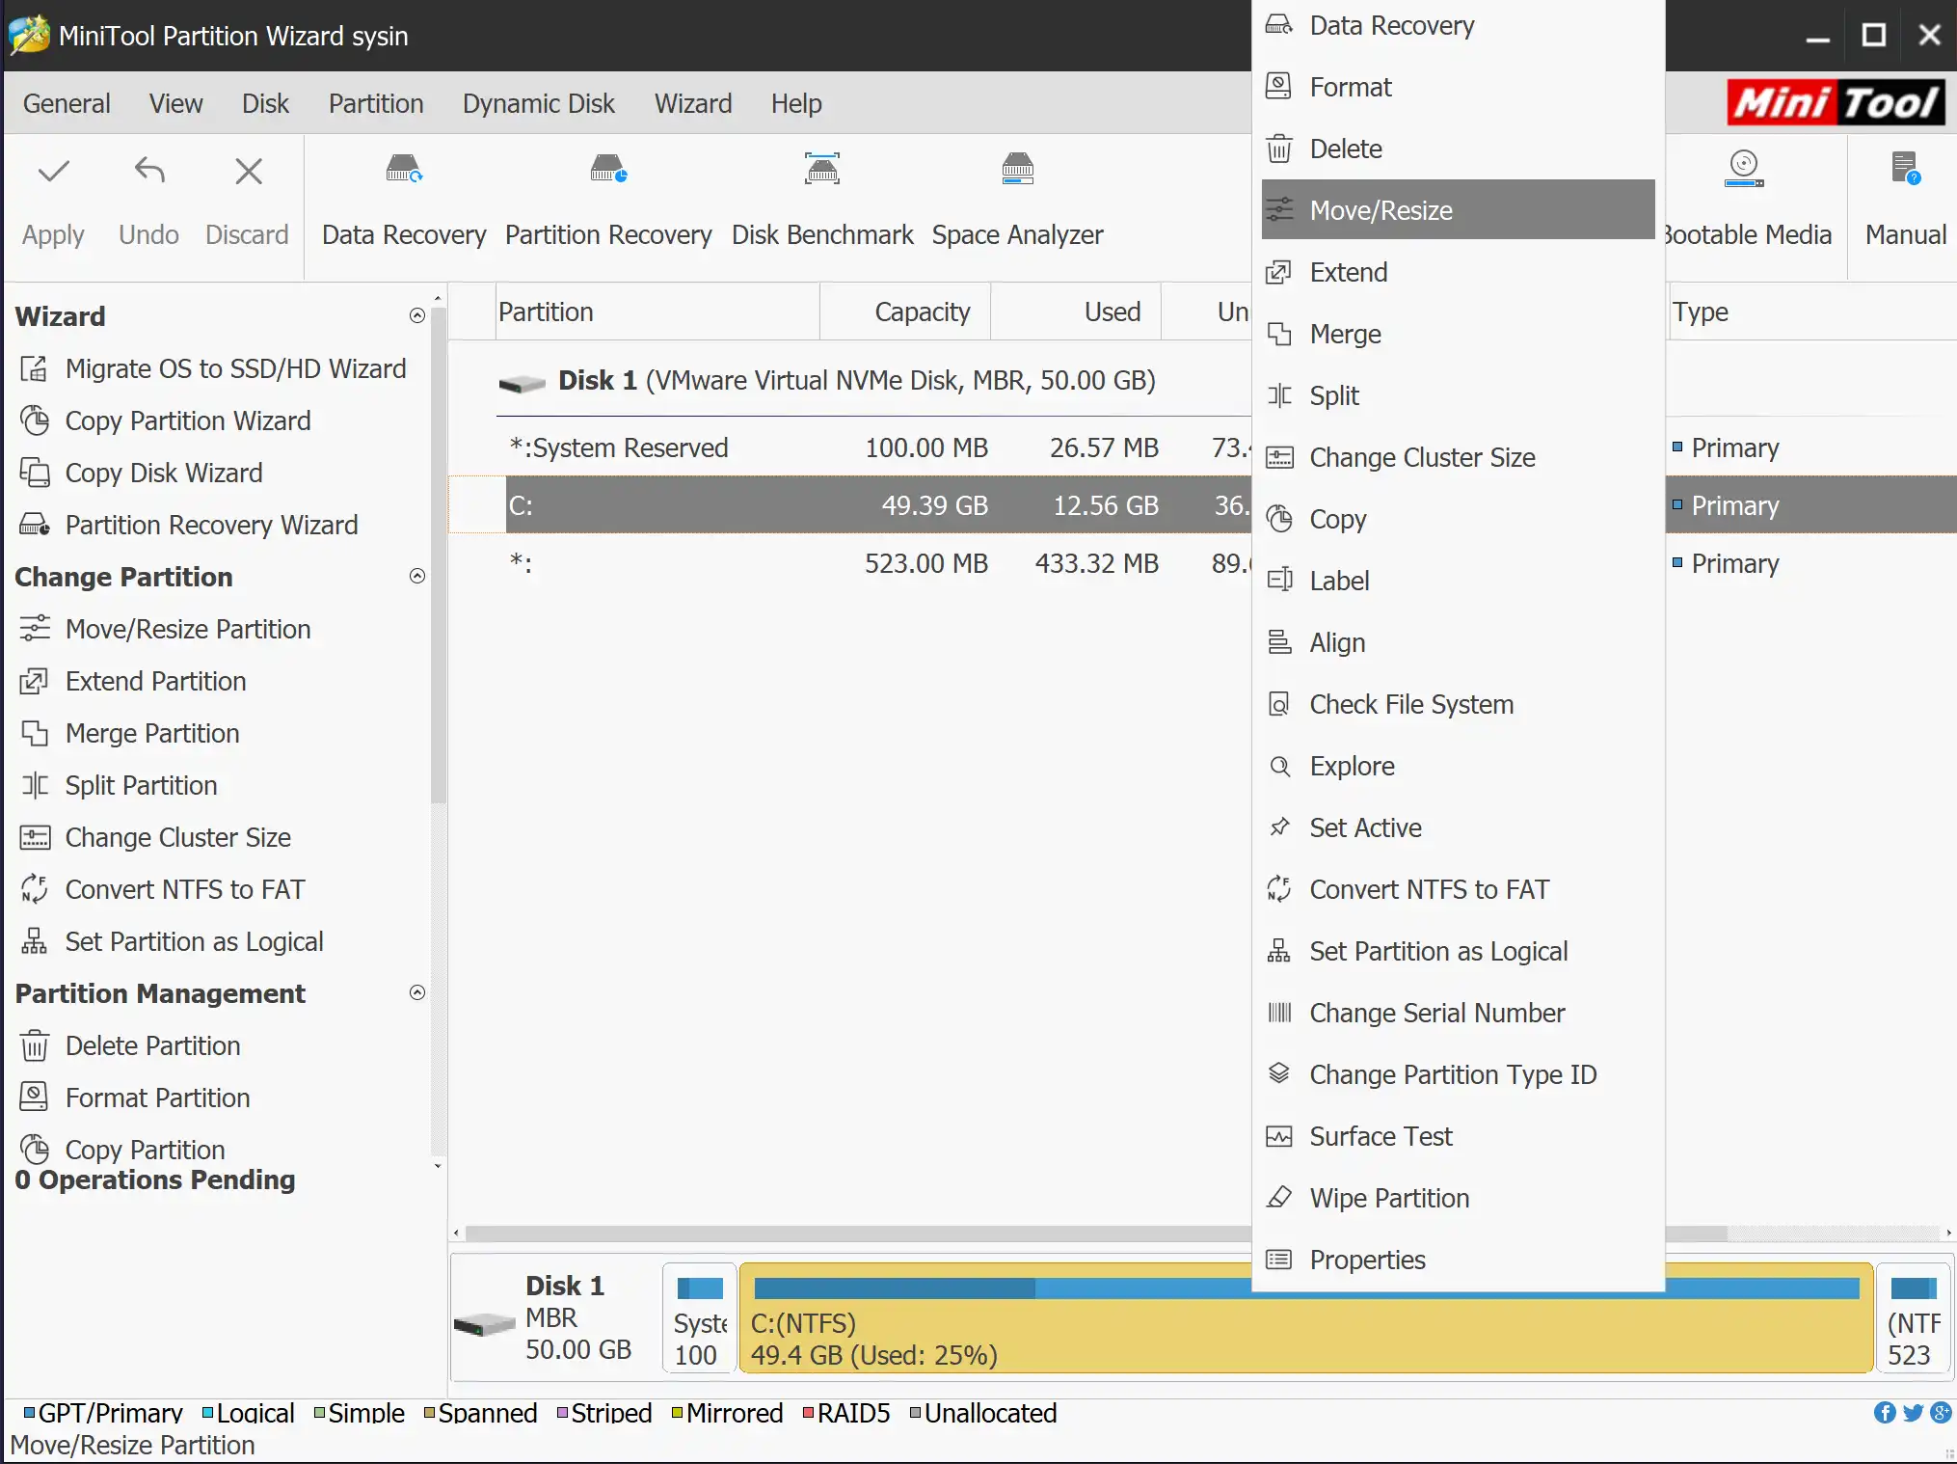Screen dimensions: 1957x1464
Task: Select Format in context menu
Action: [1458, 87]
